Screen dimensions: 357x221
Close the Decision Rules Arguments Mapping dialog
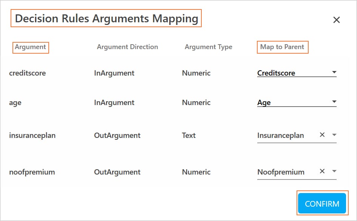(336, 20)
